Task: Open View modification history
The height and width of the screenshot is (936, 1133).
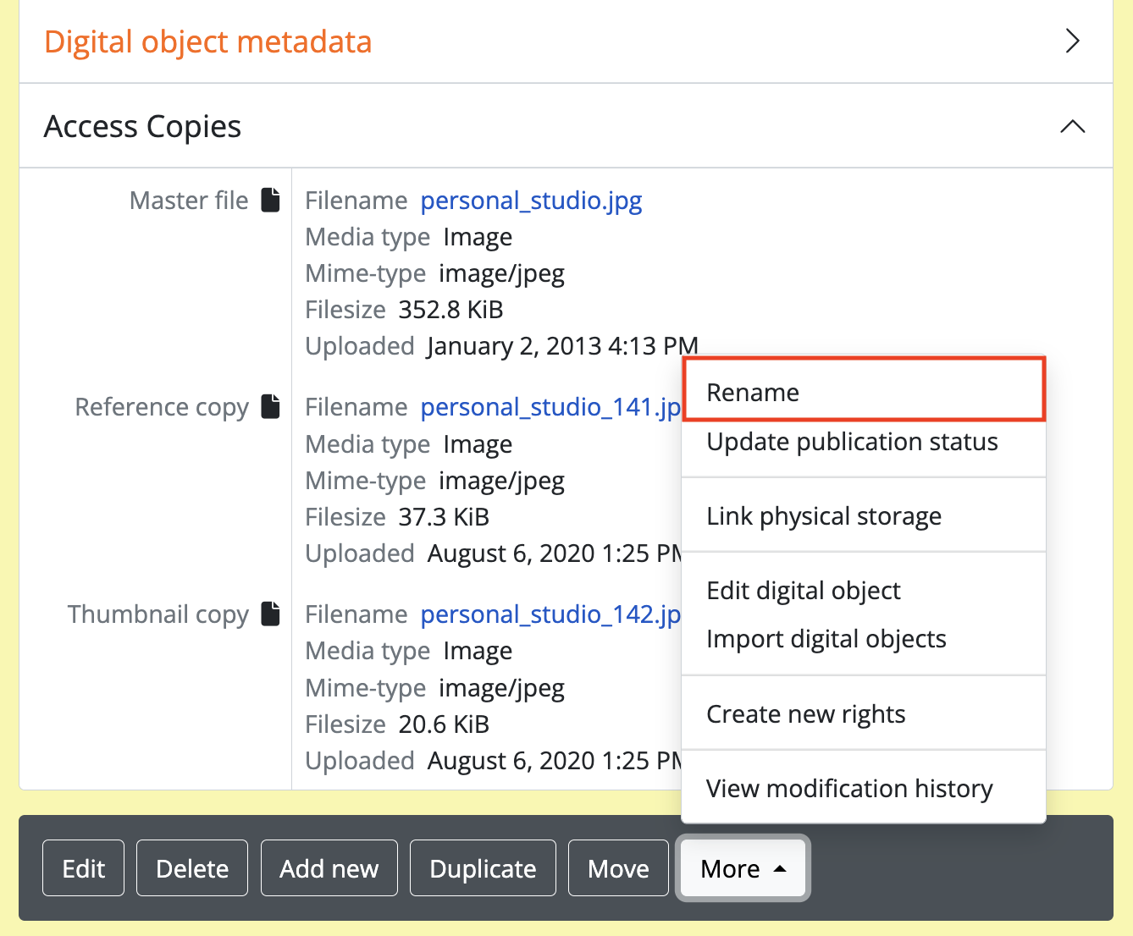Action: (x=848, y=789)
